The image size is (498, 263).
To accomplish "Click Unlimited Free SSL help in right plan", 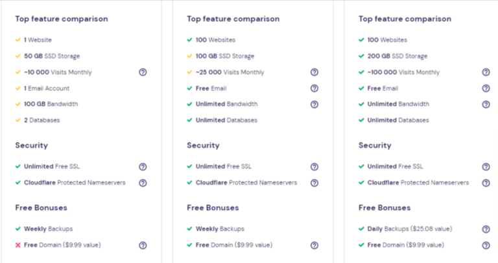I will click(x=486, y=167).
